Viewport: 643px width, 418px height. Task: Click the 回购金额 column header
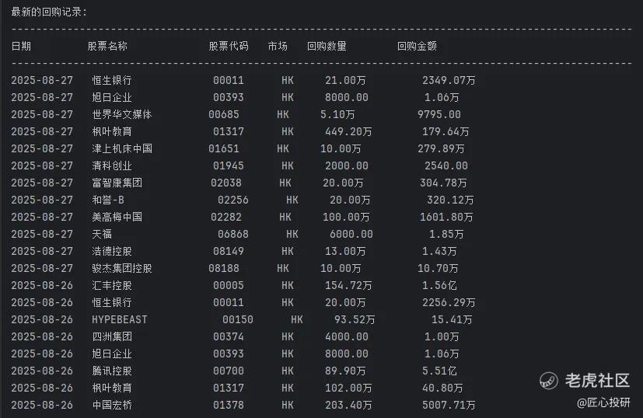(x=417, y=46)
